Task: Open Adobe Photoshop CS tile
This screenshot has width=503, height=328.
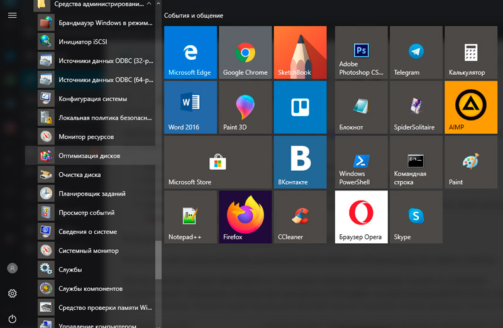Action: (x=361, y=52)
